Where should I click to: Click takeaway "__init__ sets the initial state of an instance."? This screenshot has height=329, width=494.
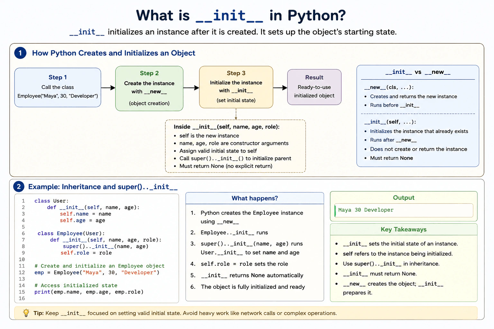(400, 244)
